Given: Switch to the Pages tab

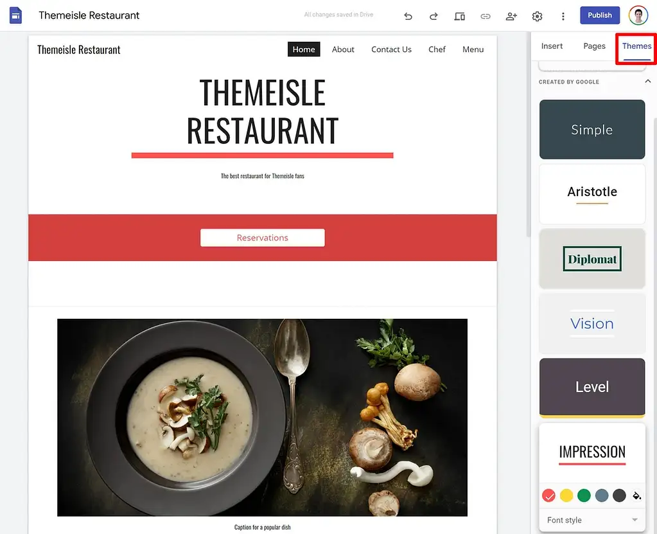Looking at the screenshot, I should pyautogui.click(x=594, y=46).
